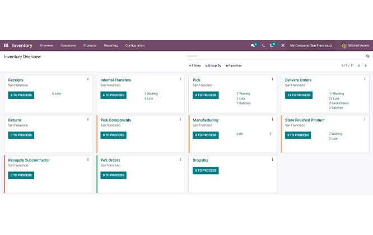The height and width of the screenshot is (235, 373).
Task: Open the Reporting menu
Action: [111, 46]
